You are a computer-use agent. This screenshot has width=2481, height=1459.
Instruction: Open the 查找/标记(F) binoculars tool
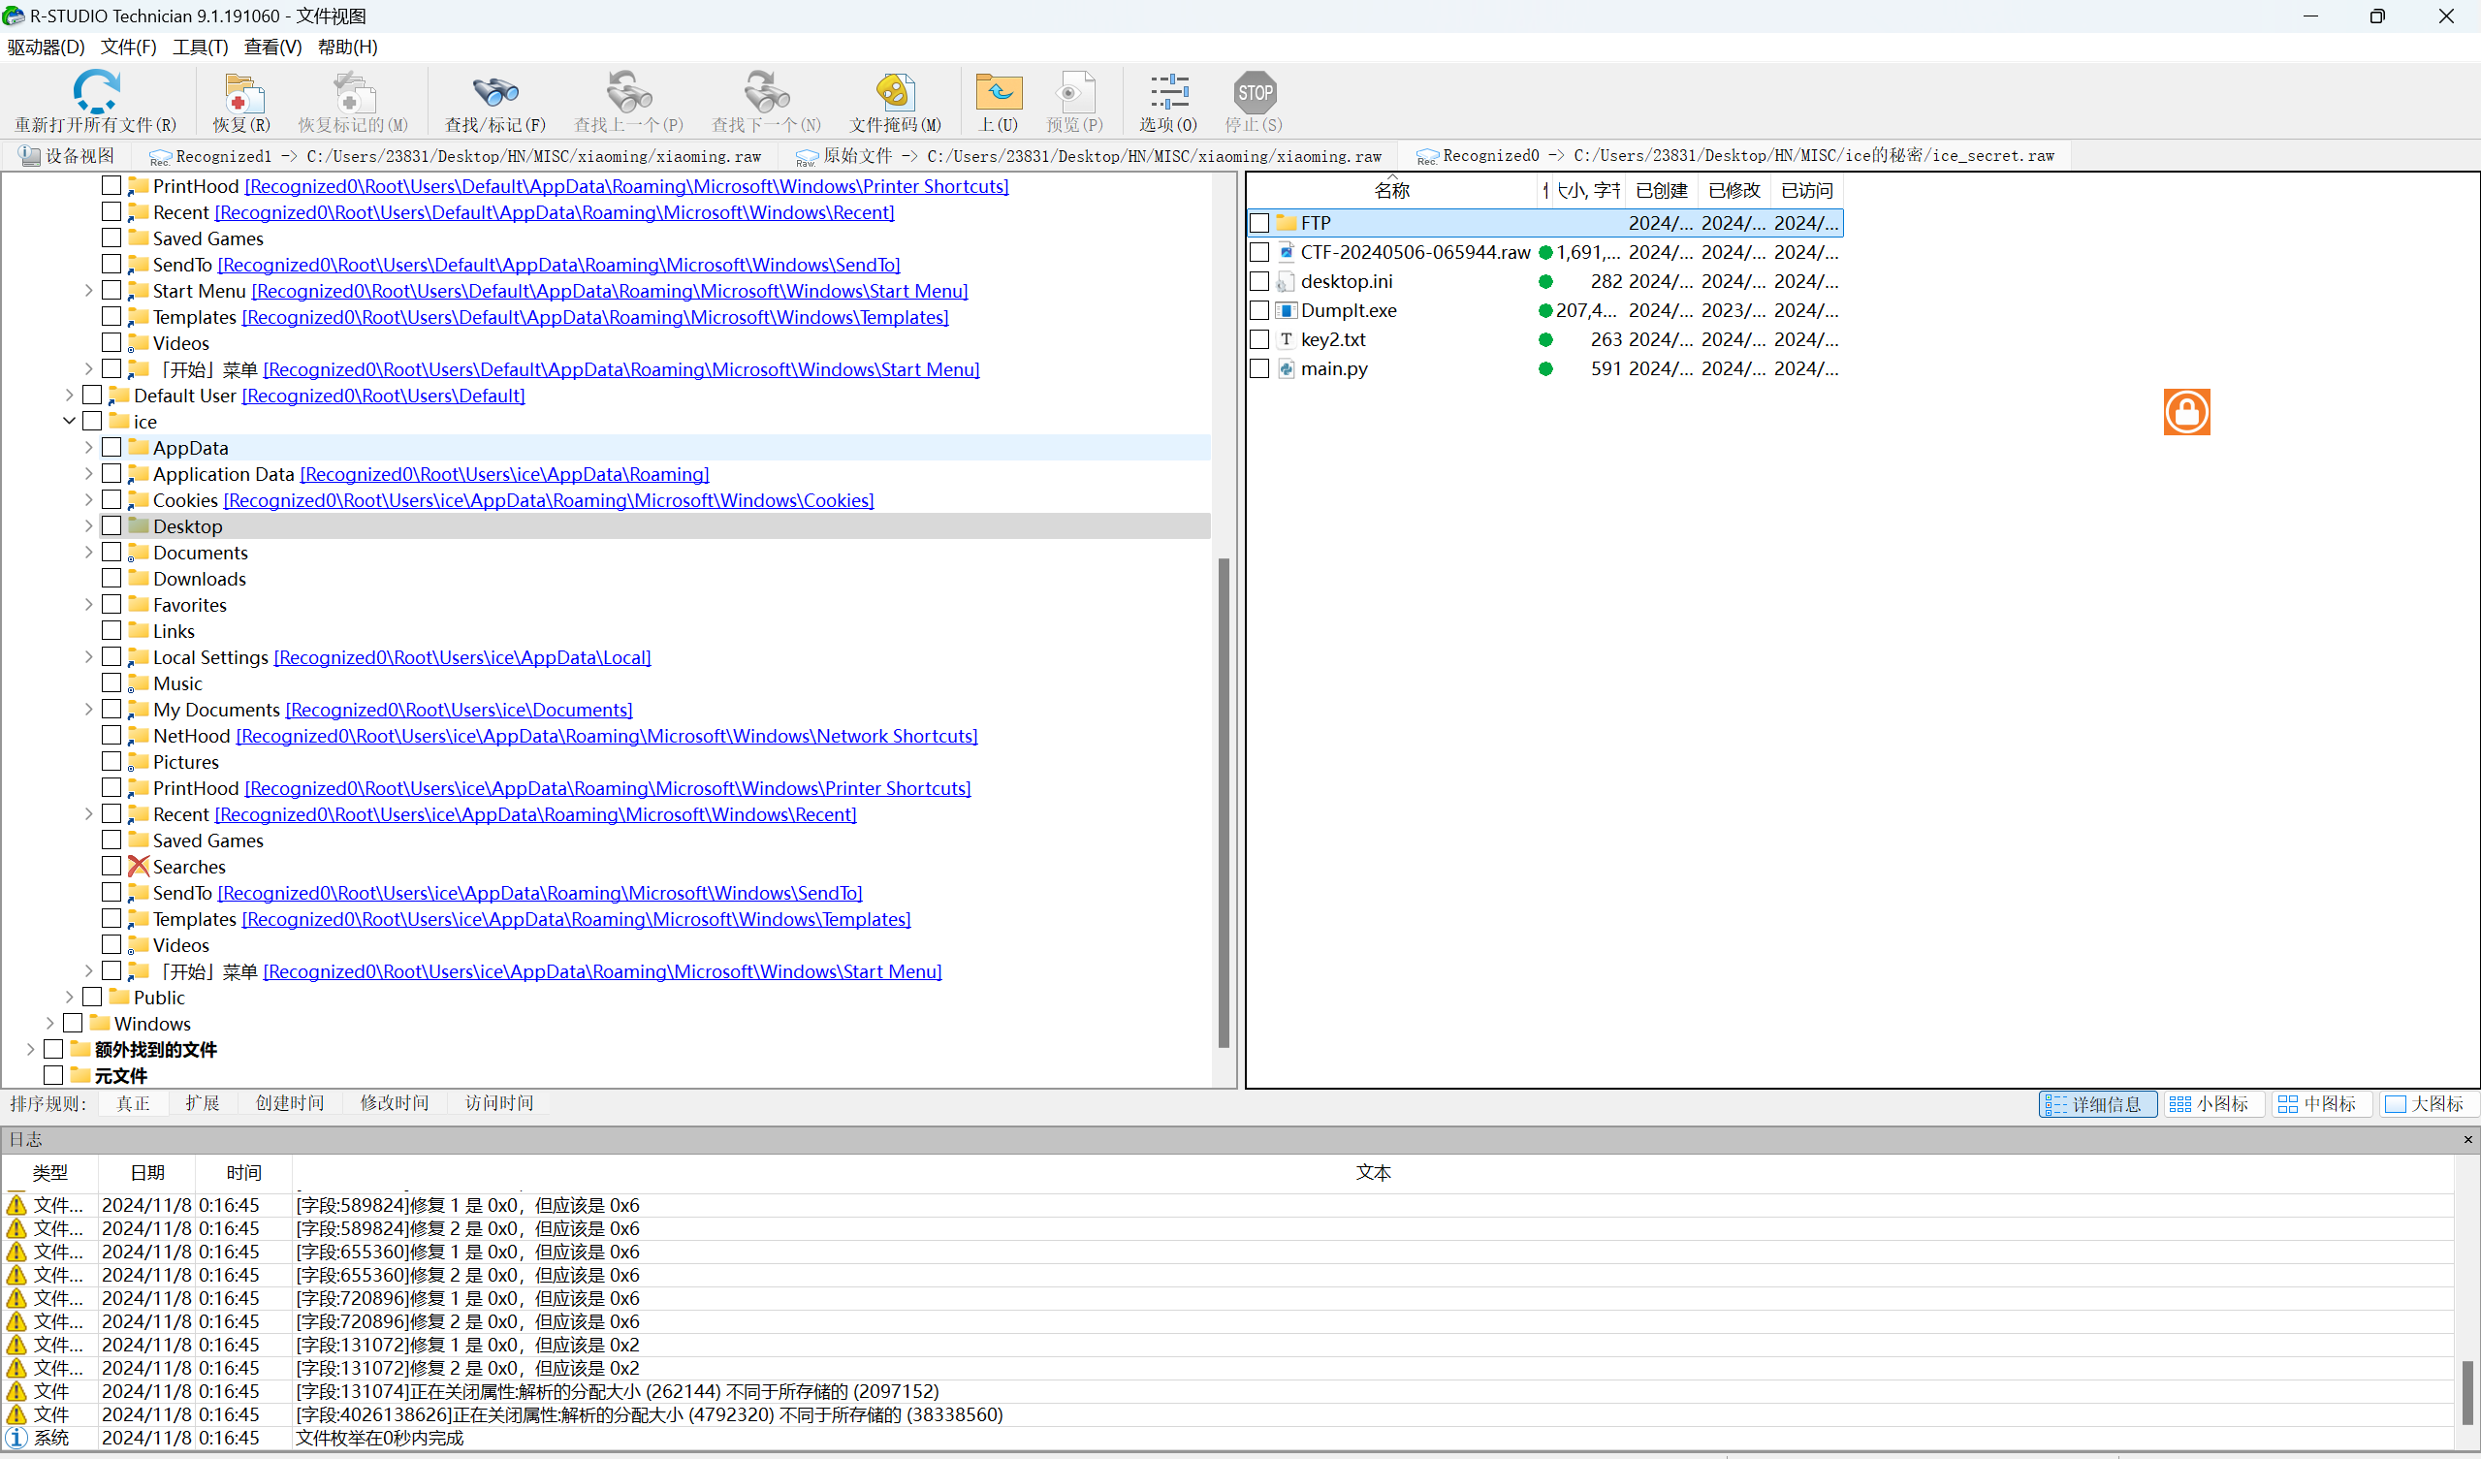click(x=495, y=91)
